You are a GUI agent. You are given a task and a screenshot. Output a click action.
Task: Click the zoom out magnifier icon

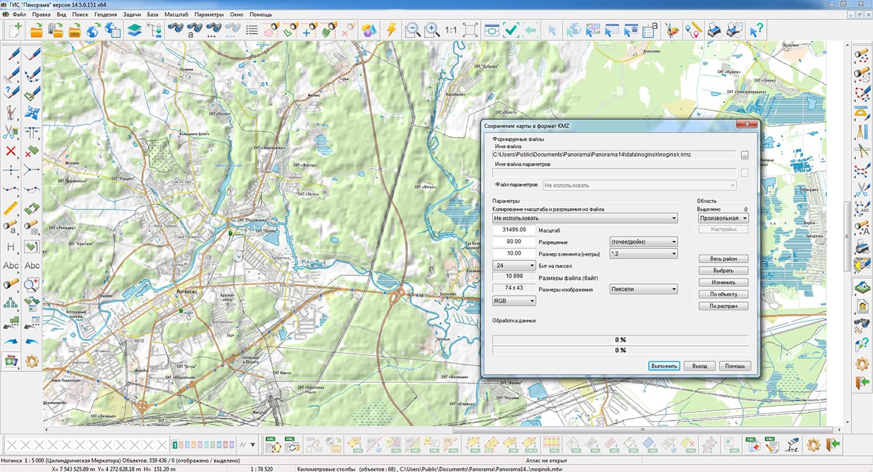click(412, 30)
